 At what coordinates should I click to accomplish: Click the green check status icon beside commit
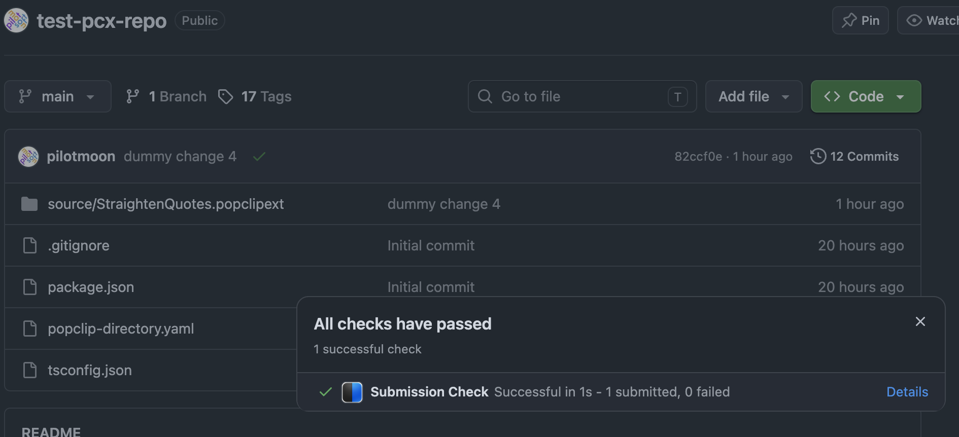coord(259,157)
